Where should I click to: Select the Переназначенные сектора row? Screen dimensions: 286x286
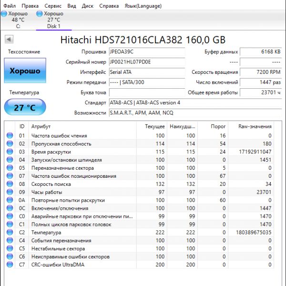pyautogui.click(x=139, y=168)
